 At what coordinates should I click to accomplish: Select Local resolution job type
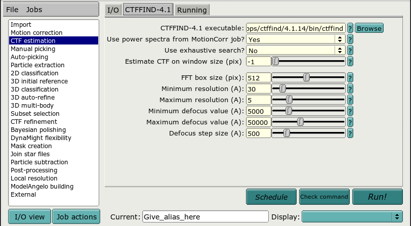(x=54, y=178)
